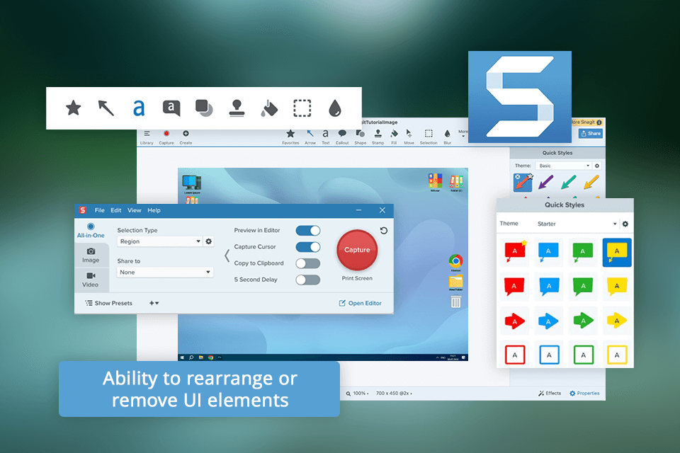
Task: Open the File menu in capture window
Action: (x=100, y=210)
